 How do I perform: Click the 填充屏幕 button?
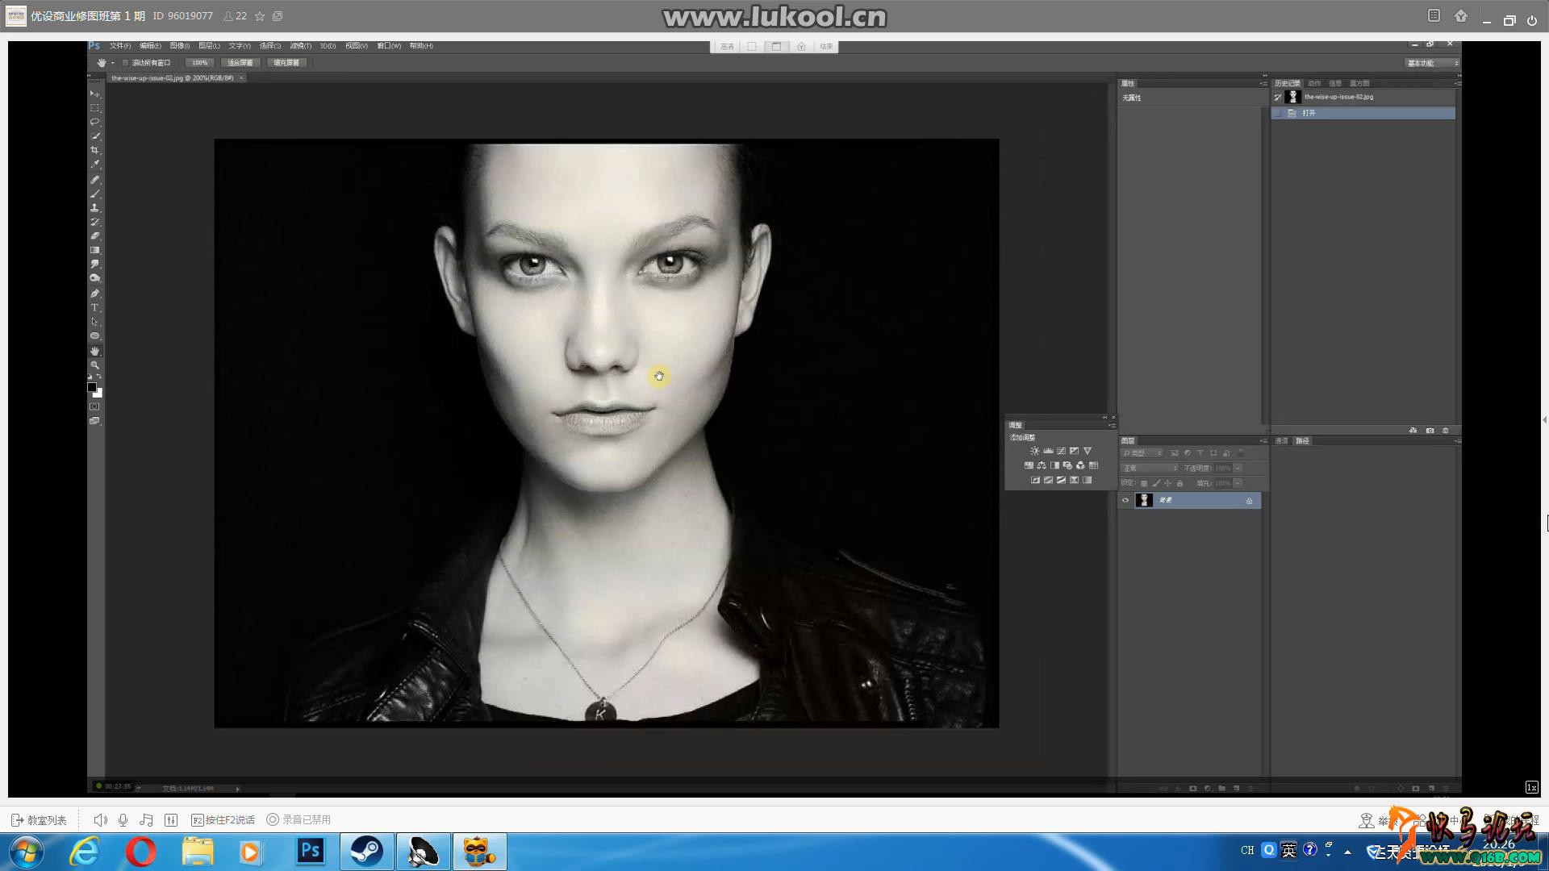(x=286, y=63)
